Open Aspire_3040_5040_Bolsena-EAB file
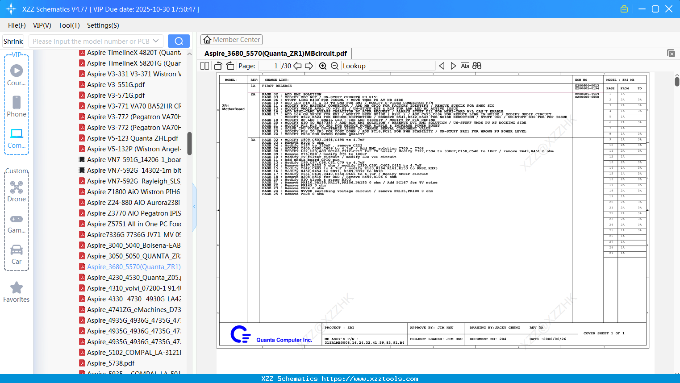The height and width of the screenshot is (383, 680). pyautogui.click(x=130, y=246)
